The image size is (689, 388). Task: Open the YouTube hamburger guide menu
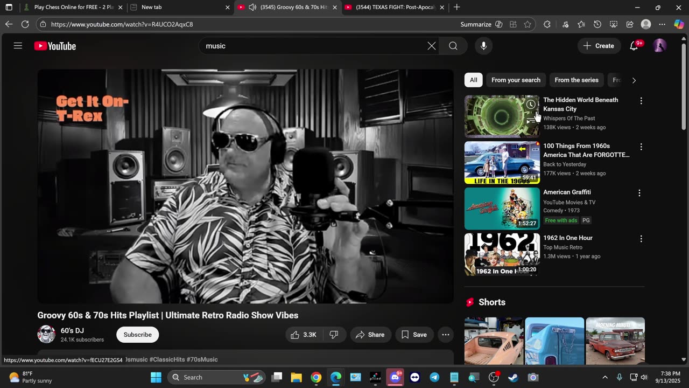[x=18, y=46]
